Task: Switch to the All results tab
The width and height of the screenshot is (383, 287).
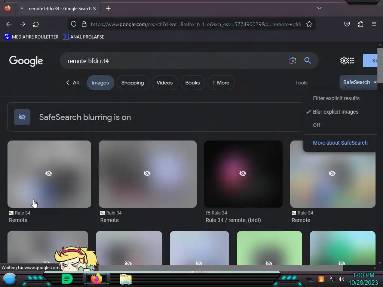Action: pos(73,83)
